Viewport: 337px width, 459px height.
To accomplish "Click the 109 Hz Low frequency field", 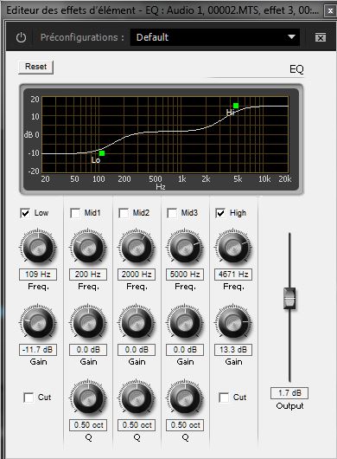I will 38,275.
